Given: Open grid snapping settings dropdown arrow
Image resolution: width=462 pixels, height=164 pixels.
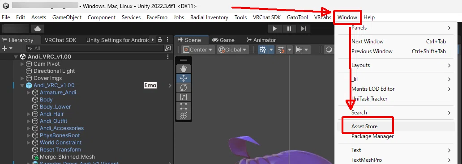Looking at the screenshot, I should 290,50.
